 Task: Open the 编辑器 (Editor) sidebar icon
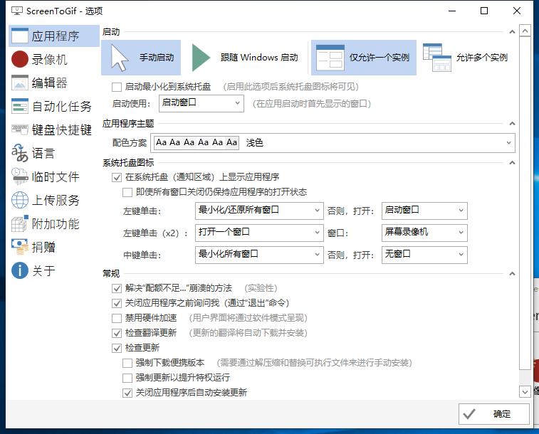[20, 83]
